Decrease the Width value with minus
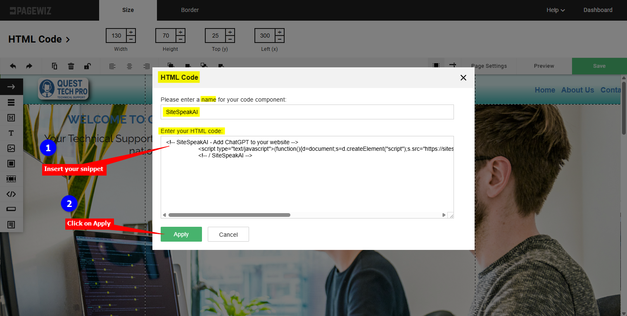The image size is (627, 316). click(x=131, y=39)
